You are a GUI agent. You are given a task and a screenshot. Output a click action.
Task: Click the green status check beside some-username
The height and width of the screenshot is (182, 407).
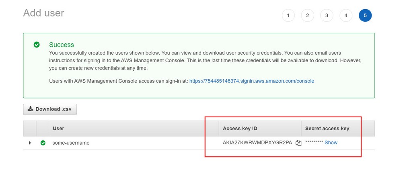[x=43, y=143]
